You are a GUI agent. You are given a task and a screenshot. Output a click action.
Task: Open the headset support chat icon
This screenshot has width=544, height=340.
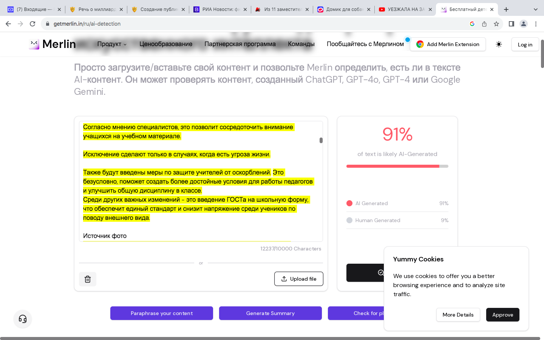23,319
